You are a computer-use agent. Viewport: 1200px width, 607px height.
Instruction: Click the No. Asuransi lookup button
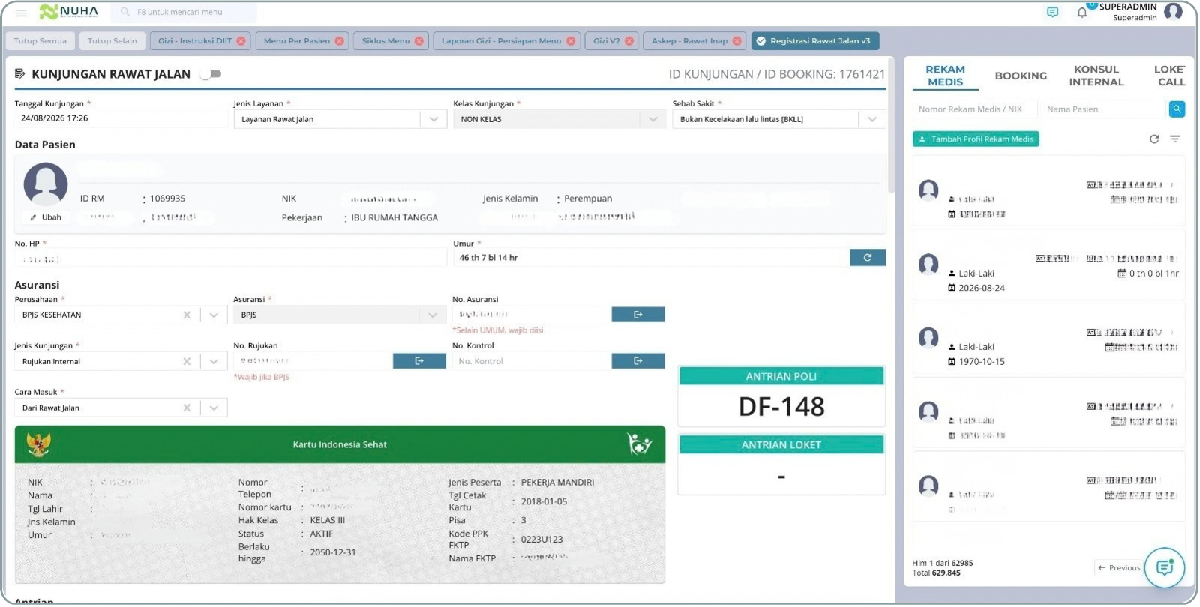(638, 315)
